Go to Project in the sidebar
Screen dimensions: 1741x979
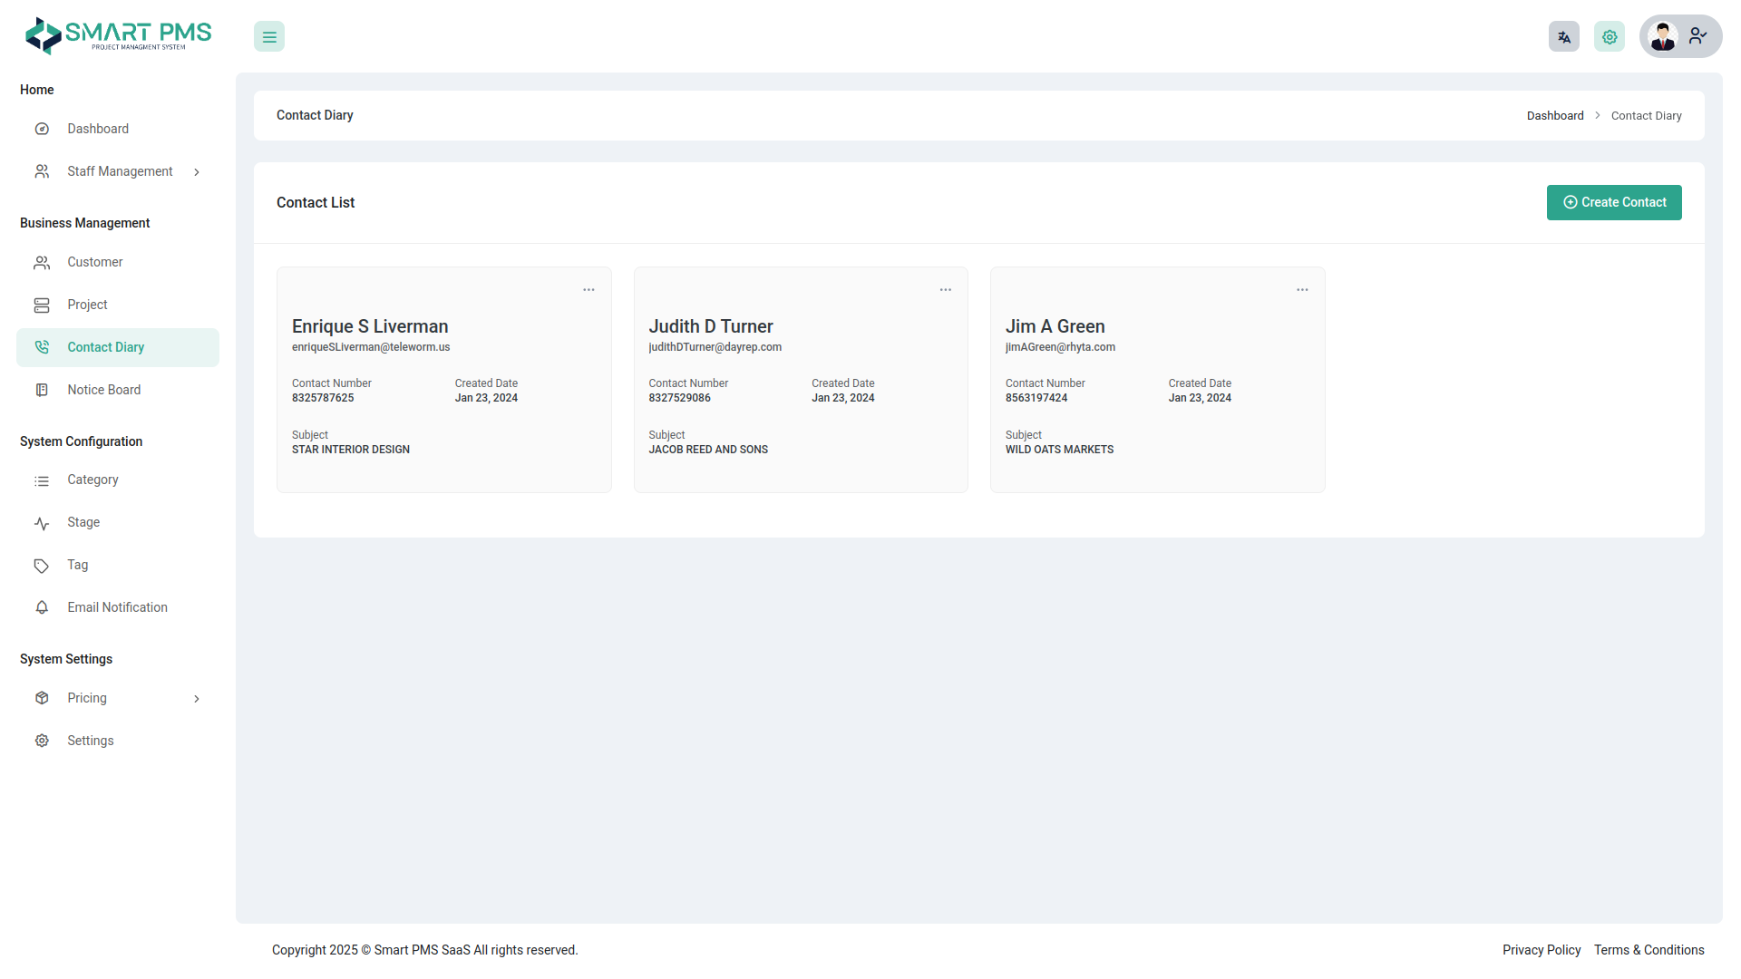[x=87, y=305]
